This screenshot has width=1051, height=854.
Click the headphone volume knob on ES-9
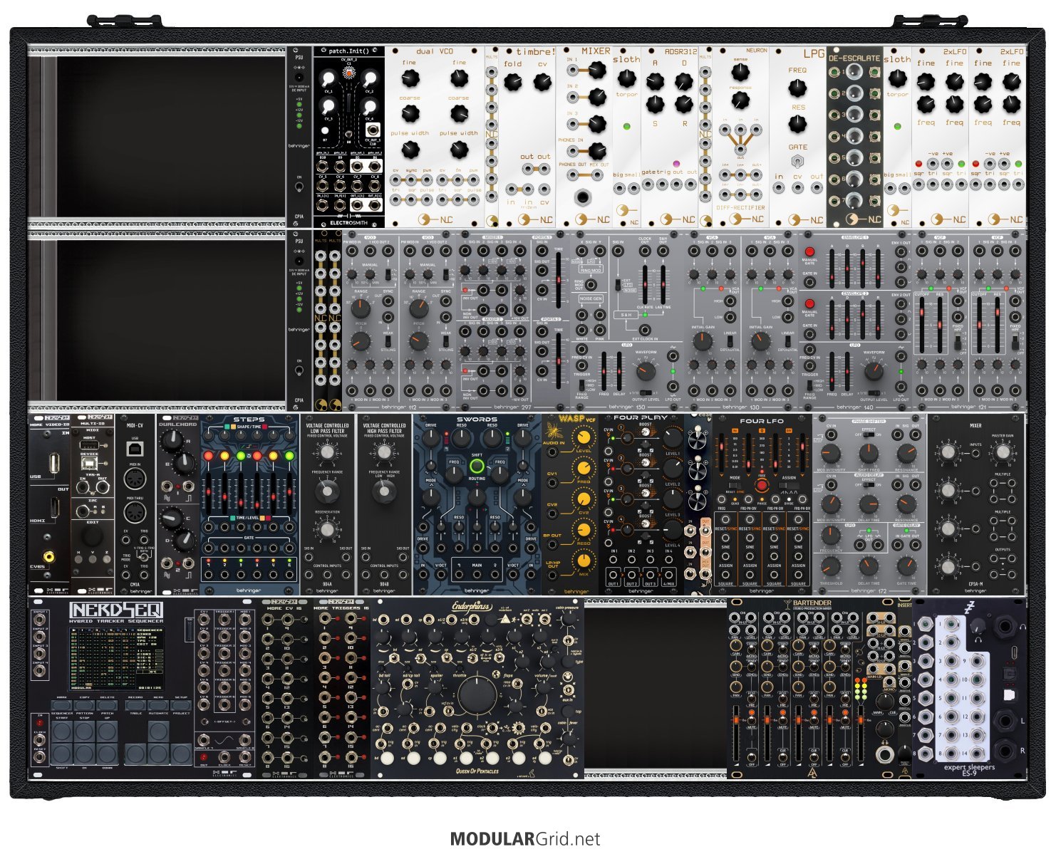click(978, 626)
